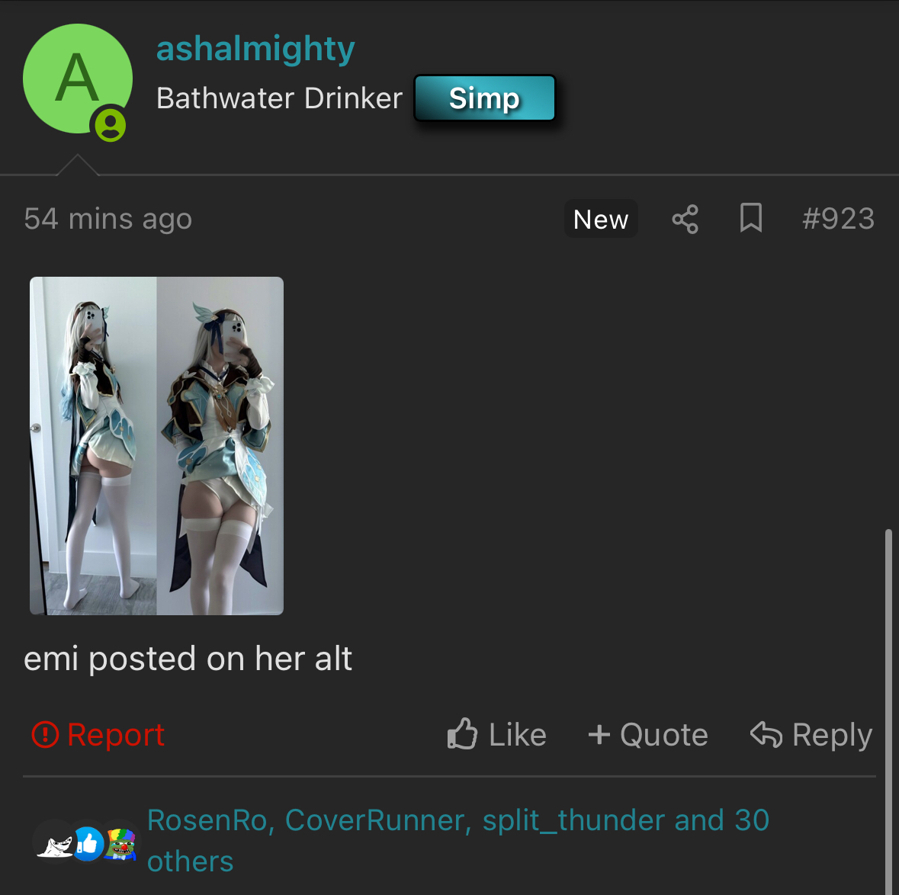899x895 pixels.
Task: Reply to this post
Action: [811, 734]
